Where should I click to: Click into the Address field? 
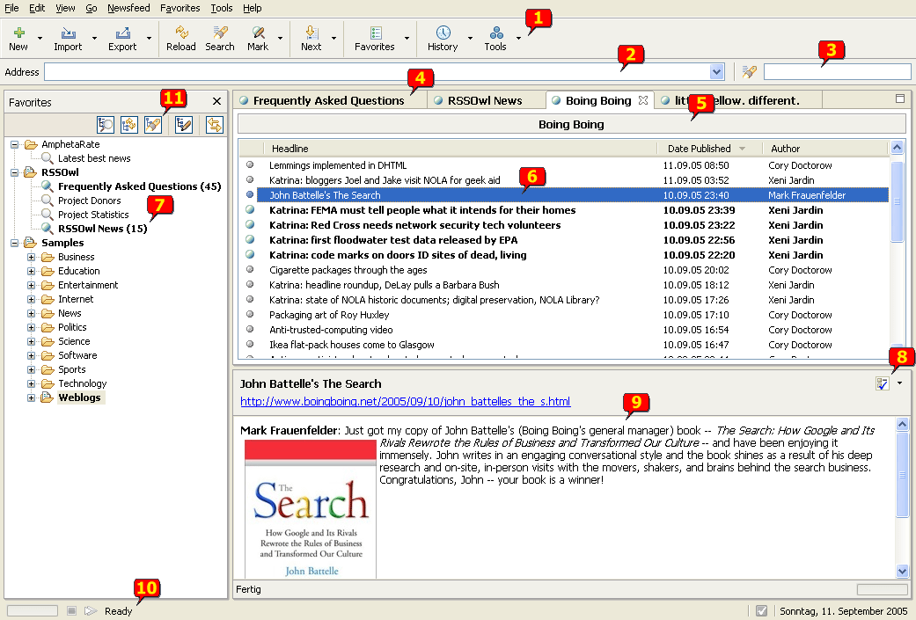(x=377, y=72)
